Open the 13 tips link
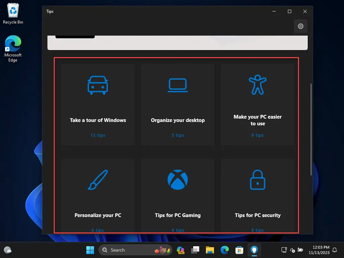The image size is (344, 258). pos(98,135)
